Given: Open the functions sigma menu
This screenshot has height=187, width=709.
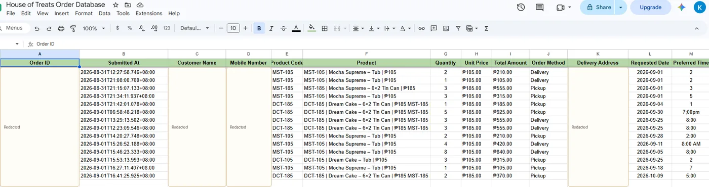Looking at the screenshot, I should point(486,28).
